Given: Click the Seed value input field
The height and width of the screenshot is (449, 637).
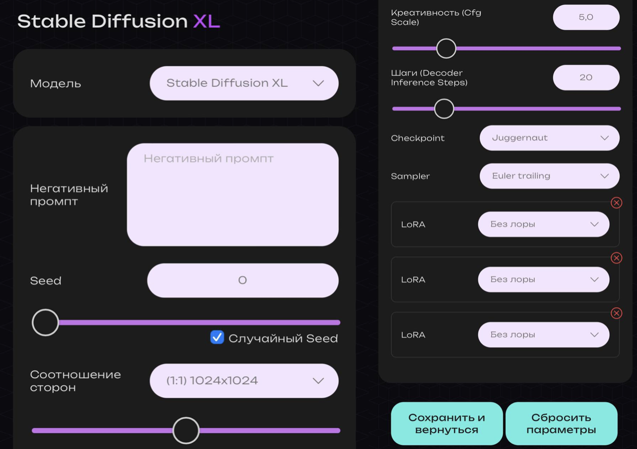Looking at the screenshot, I should 243,280.
